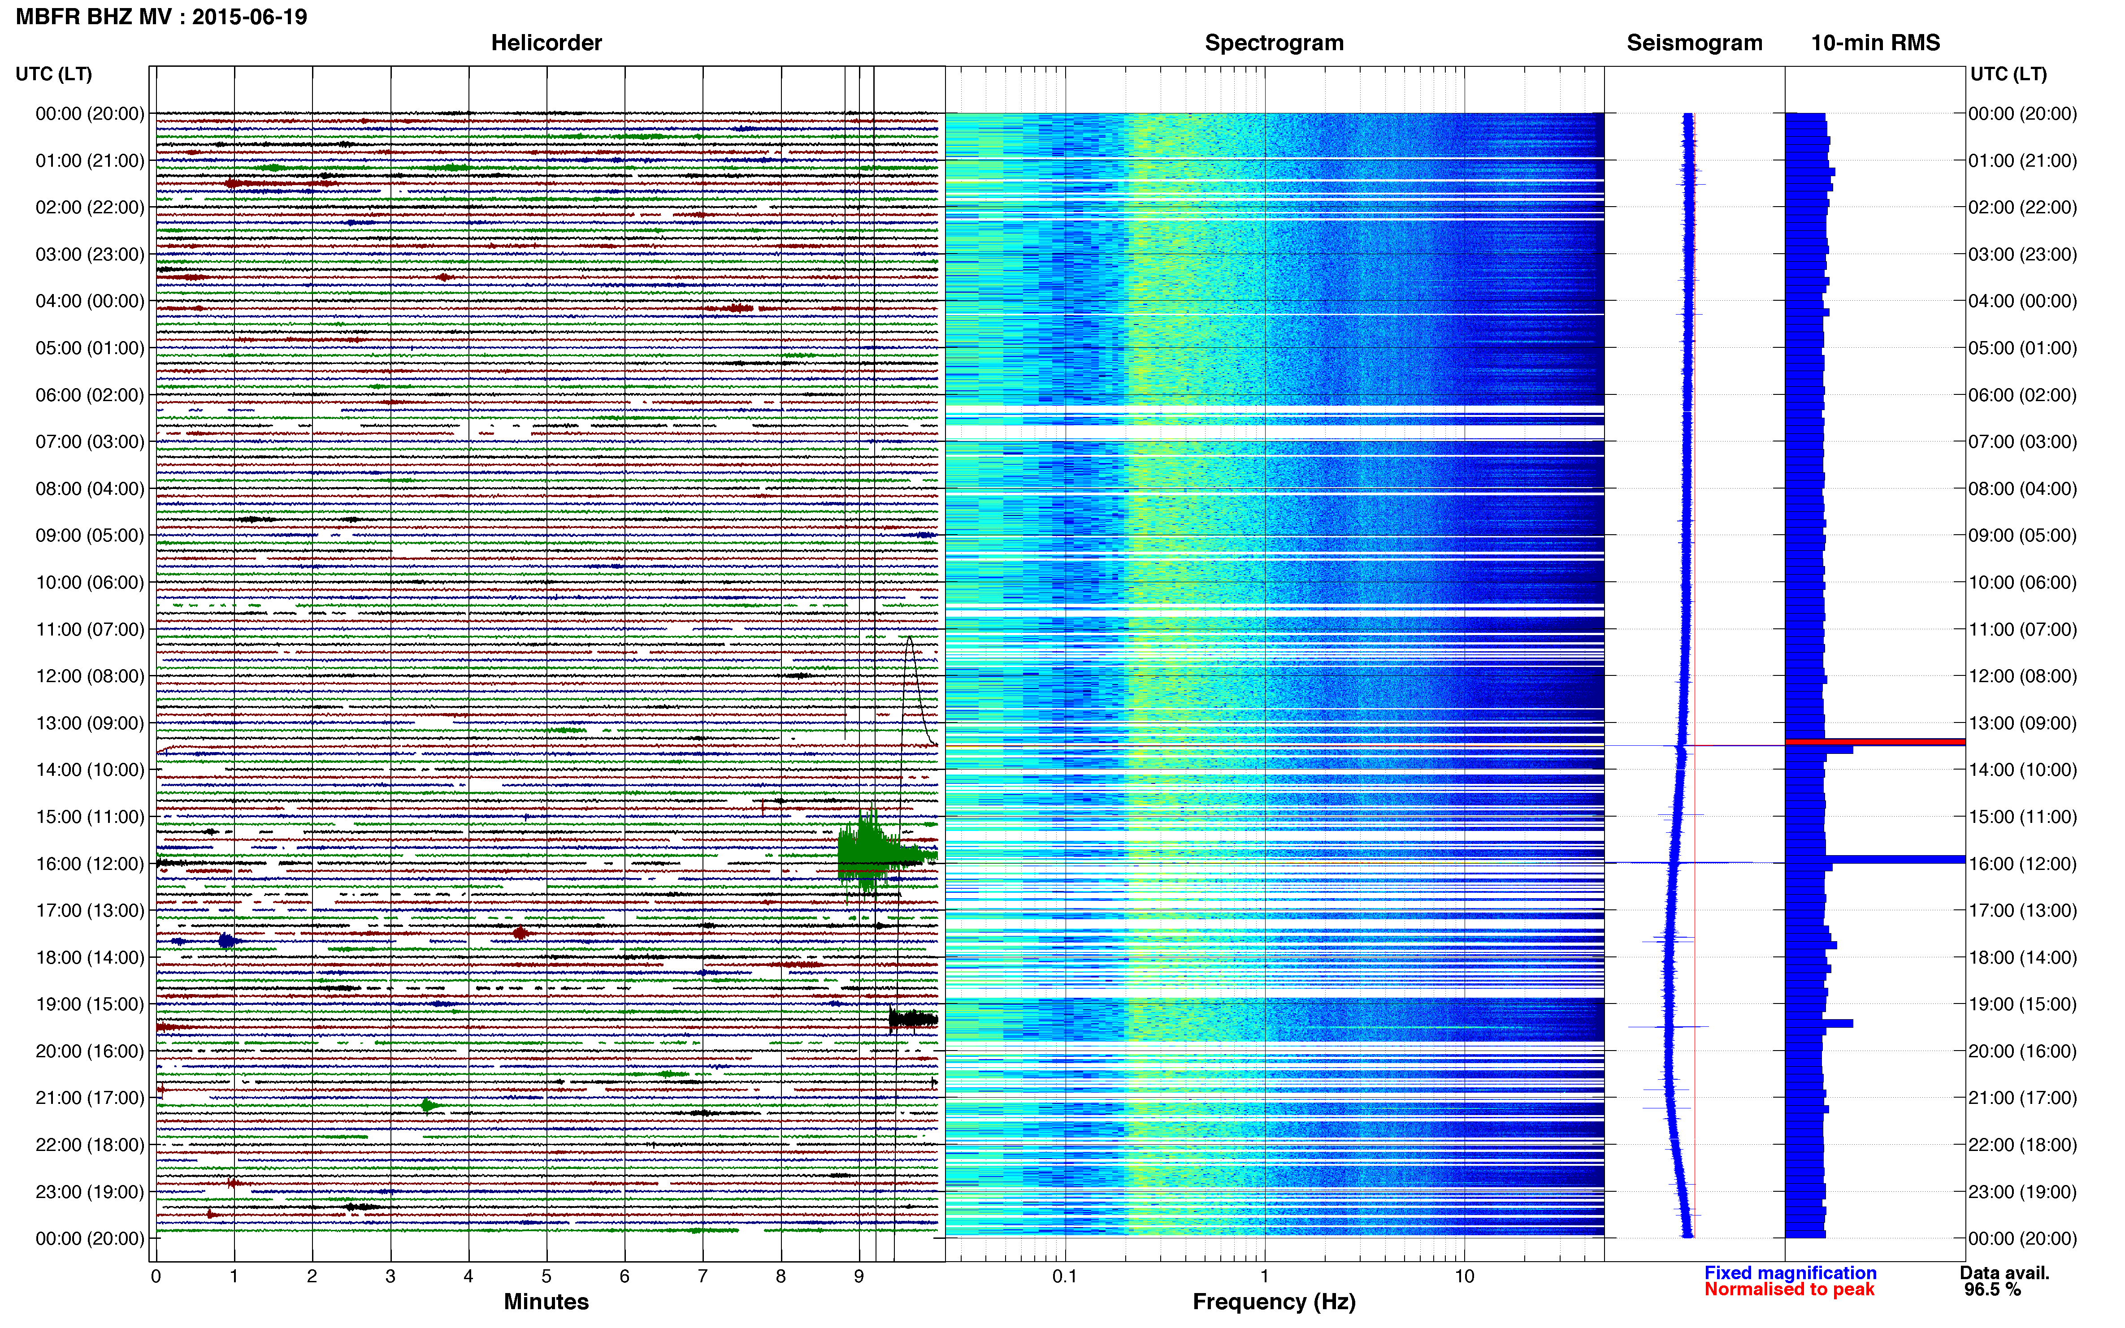Select left axis label '07:00 (03:00)'
Screen dimensions: 2125x1328
point(90,442)
